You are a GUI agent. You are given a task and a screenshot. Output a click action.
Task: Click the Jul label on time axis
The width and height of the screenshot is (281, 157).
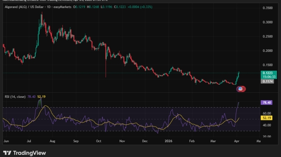click(29, 141)
